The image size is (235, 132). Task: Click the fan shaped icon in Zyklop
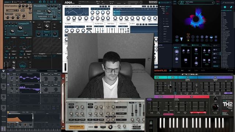[206, 37]
